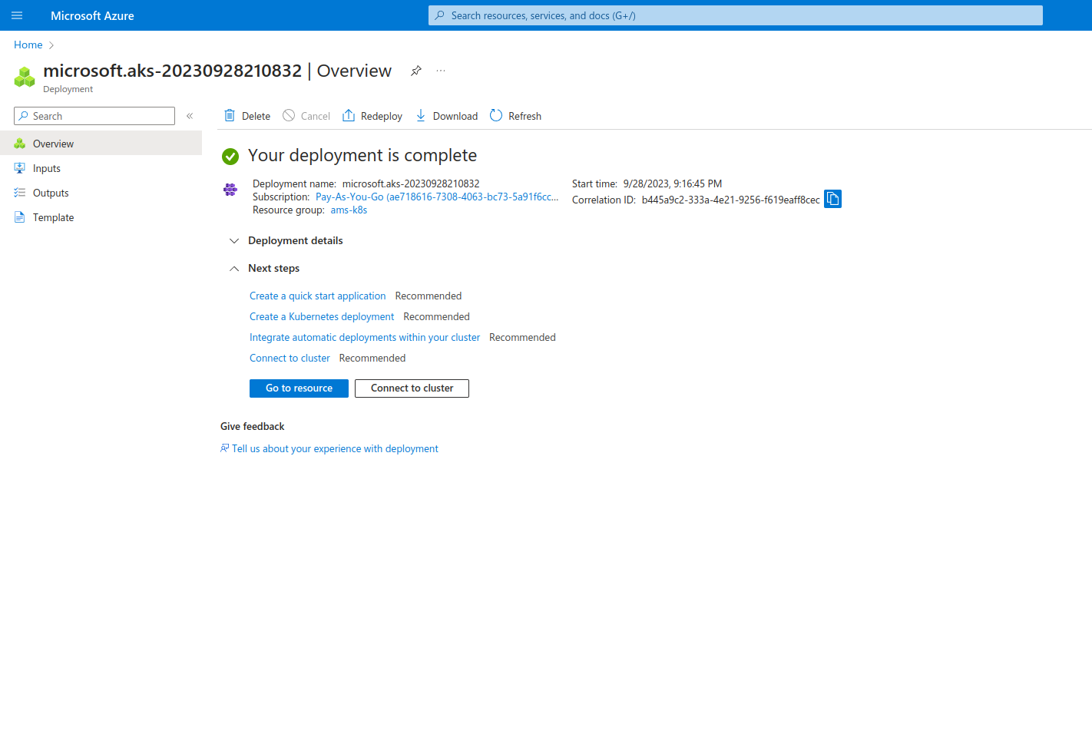Click the purple Kubernetes service icon
Viewport: 1092px width, 747px height.
[230, 190]
